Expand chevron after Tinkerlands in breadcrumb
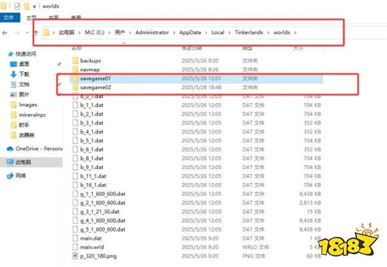 268,33
